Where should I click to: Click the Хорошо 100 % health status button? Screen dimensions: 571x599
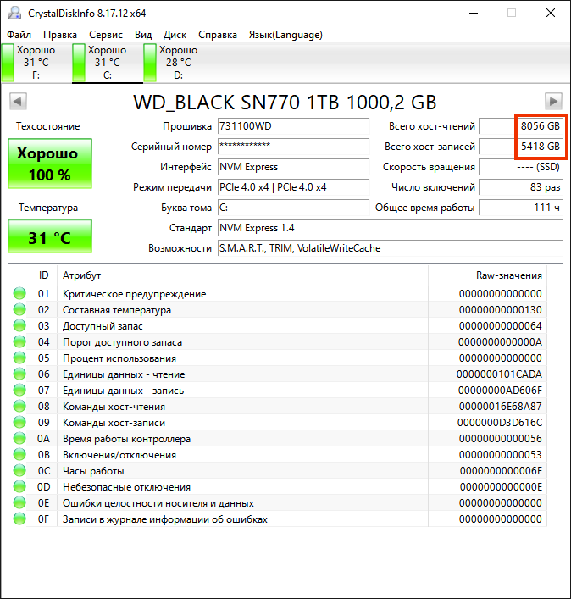tap(50, 164)
